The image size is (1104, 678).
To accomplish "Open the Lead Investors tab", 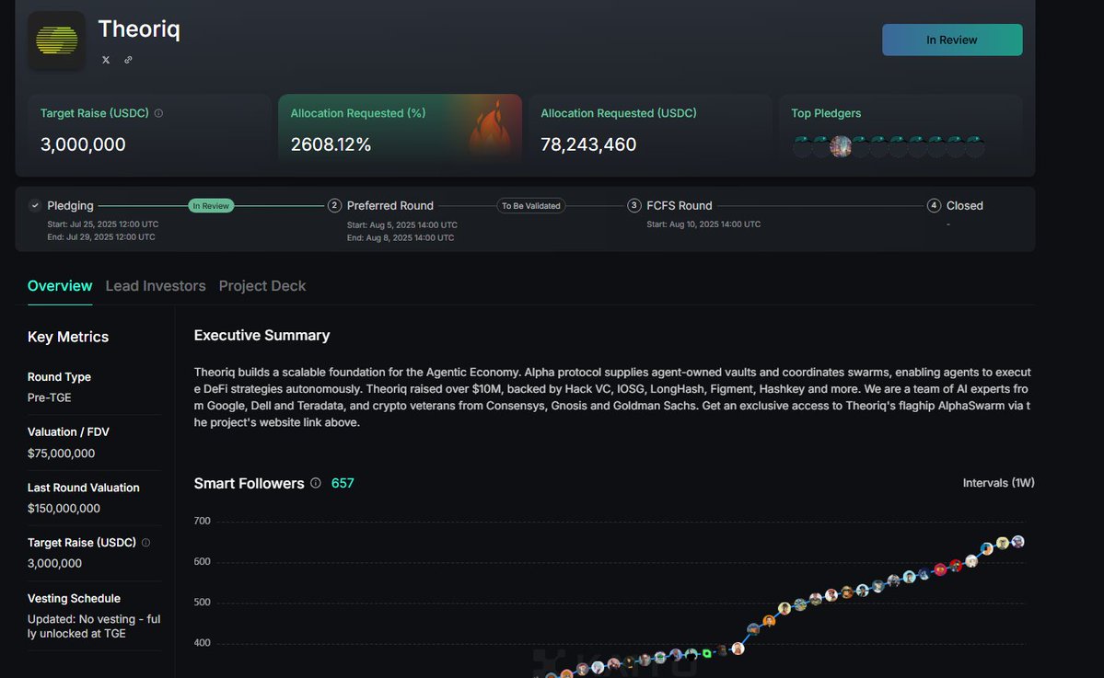I will point(156,285).
